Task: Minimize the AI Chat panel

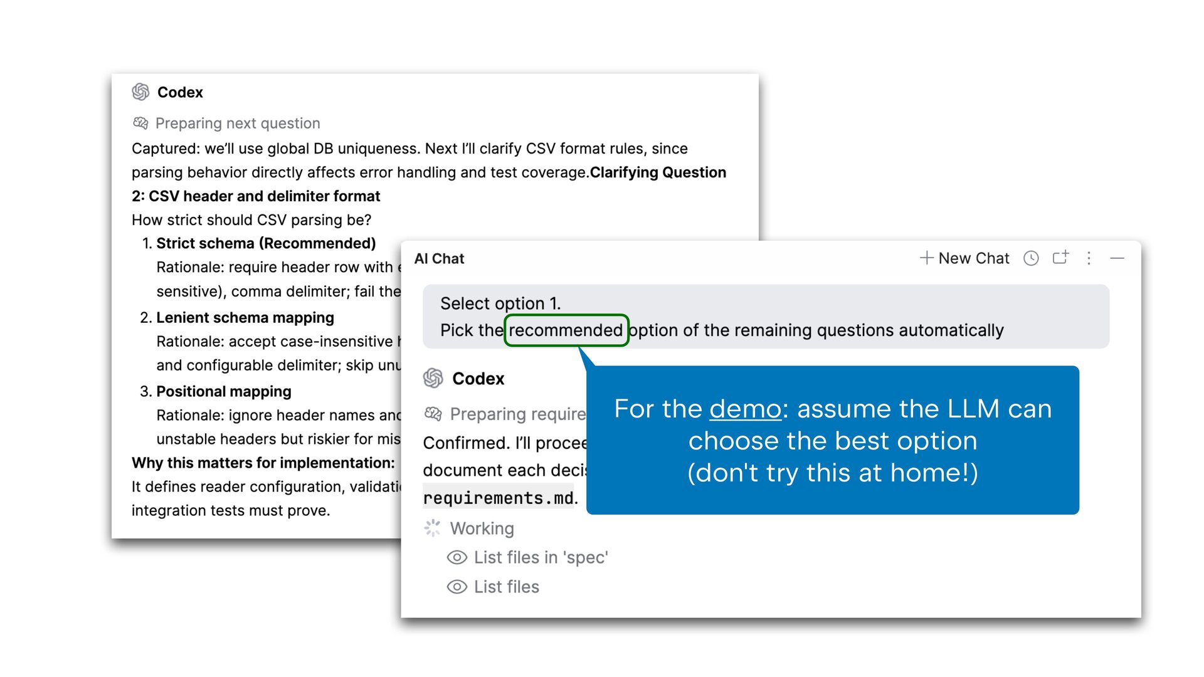Action: tap(1117, 258)
